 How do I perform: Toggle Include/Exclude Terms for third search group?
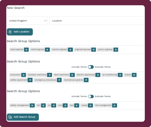(91, 96)
